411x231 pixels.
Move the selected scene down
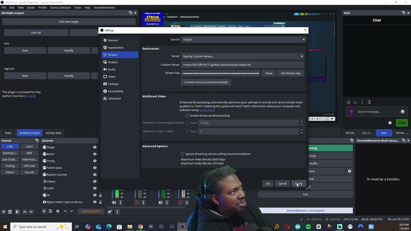tap(31, 212)
